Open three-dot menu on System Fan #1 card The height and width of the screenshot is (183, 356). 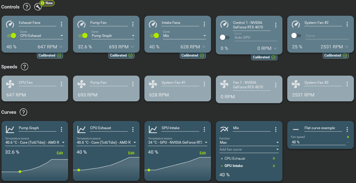coord(204,84)
